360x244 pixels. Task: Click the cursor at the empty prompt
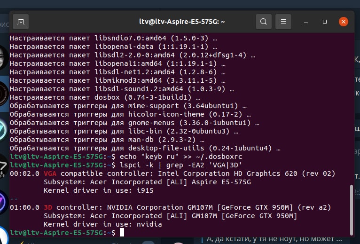[x=122, y=233]
